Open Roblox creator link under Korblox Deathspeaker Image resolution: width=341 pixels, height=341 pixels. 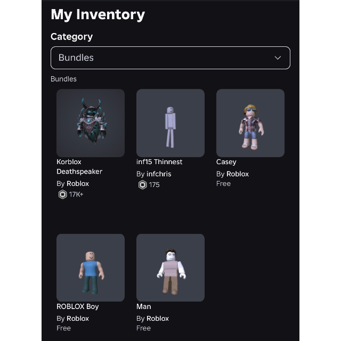coord(78,184)
